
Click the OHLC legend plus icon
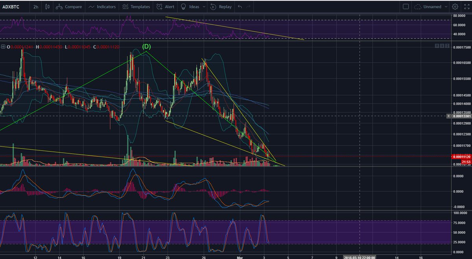(4, 46)
